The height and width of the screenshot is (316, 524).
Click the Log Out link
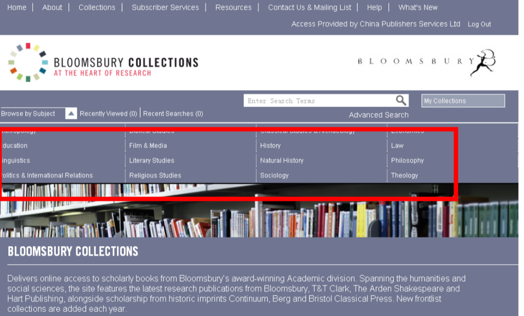tap(479, 24)
